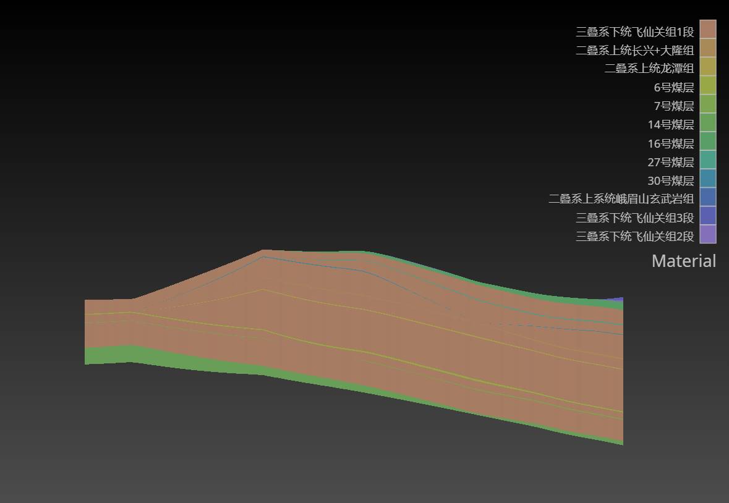Click the 6号煤层 color swatch
729x503 pixels.
tap(707, 85)
